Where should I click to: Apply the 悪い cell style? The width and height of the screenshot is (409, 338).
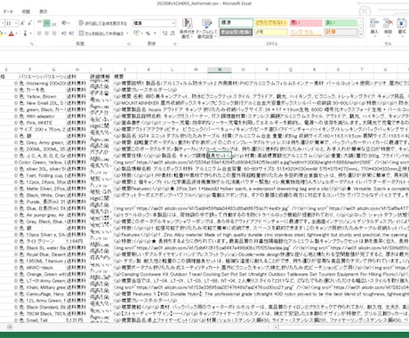click(306, 23)
